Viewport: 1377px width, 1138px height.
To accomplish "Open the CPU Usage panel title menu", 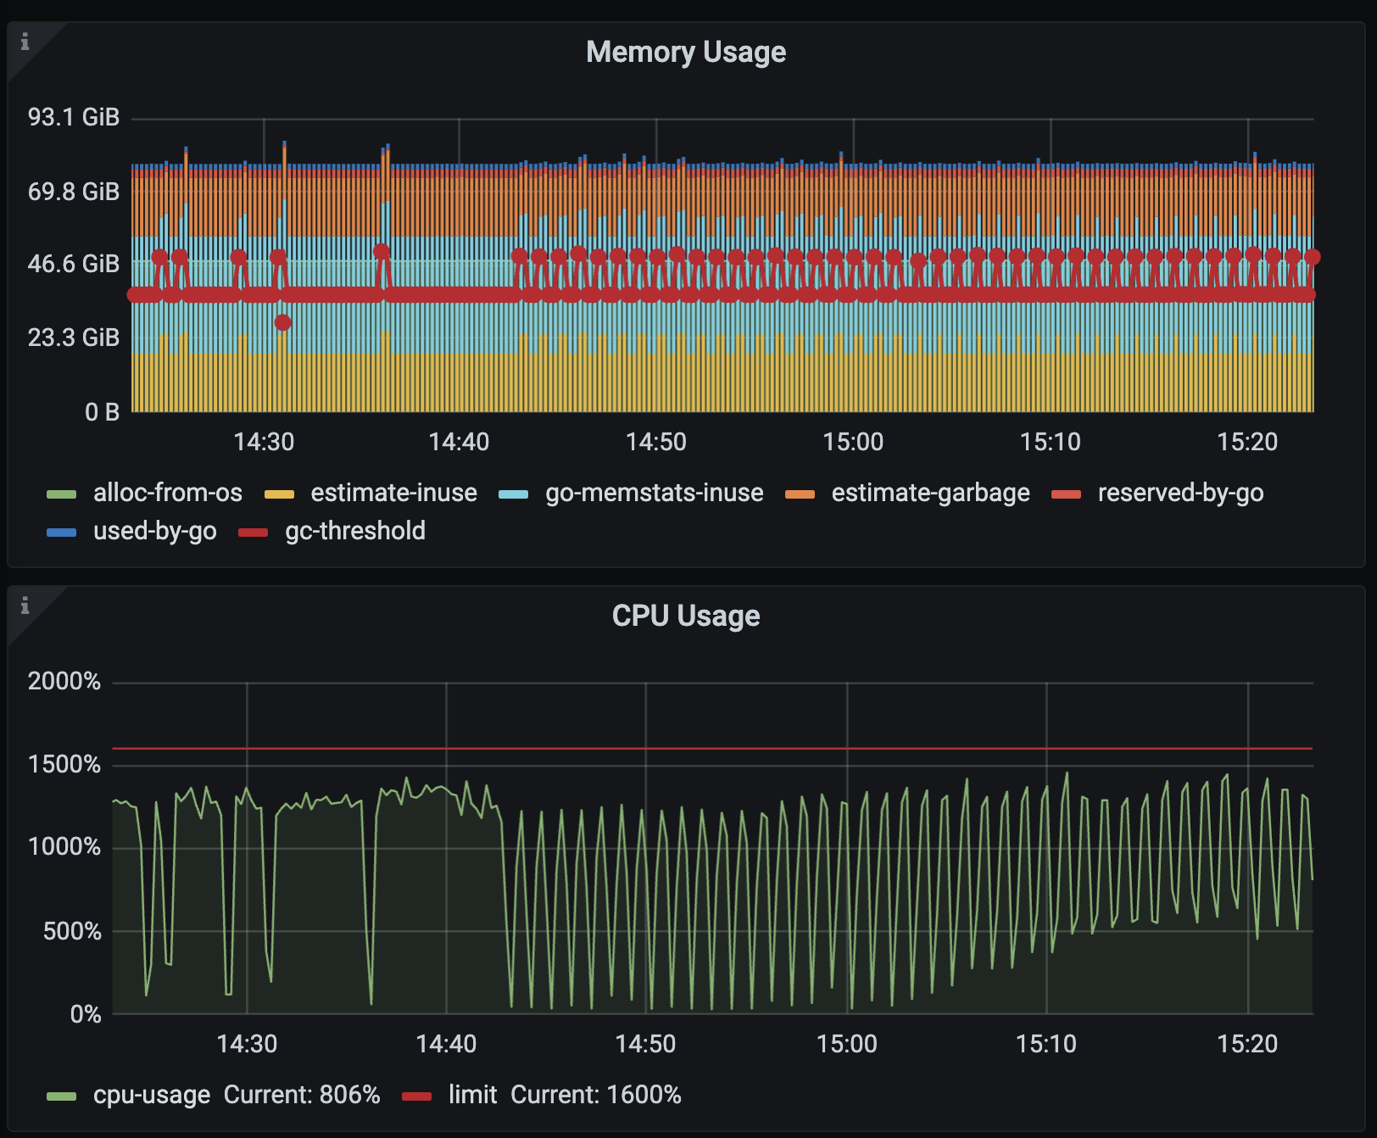I will pyautogui.click(x=686, y=616).
